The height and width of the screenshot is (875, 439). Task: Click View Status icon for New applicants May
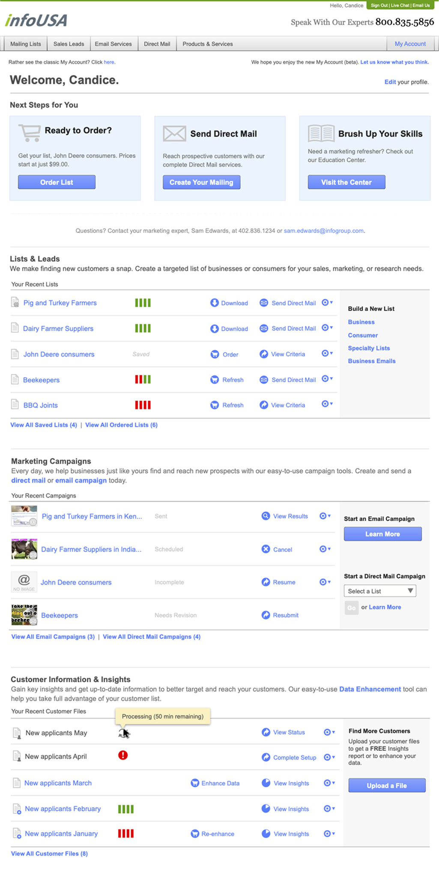266,732
